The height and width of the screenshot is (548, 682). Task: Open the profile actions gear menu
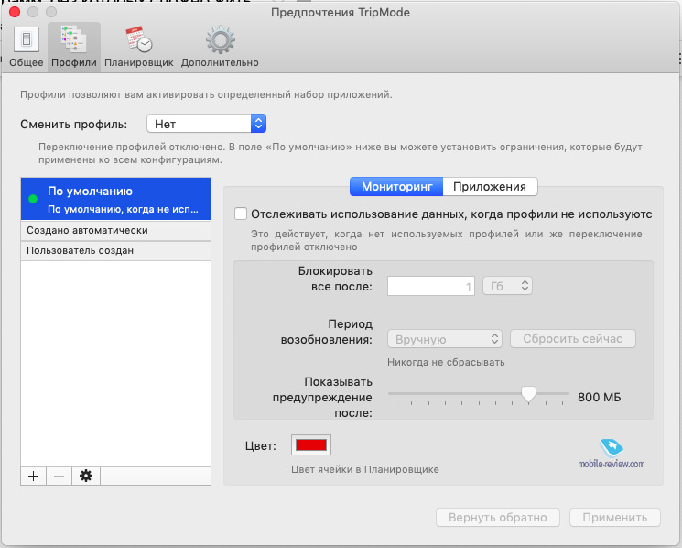click(x=86, y=477)
